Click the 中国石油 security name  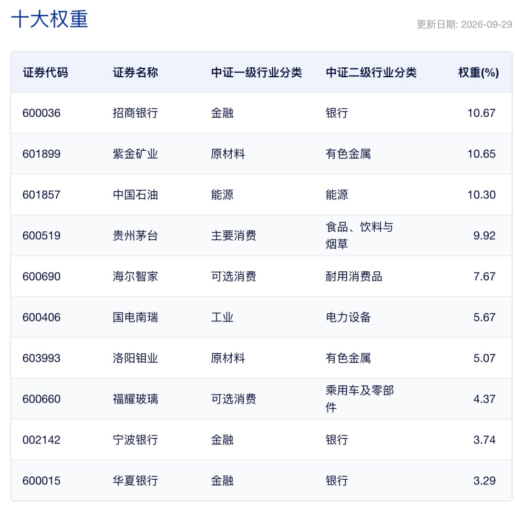click(135, 195)
